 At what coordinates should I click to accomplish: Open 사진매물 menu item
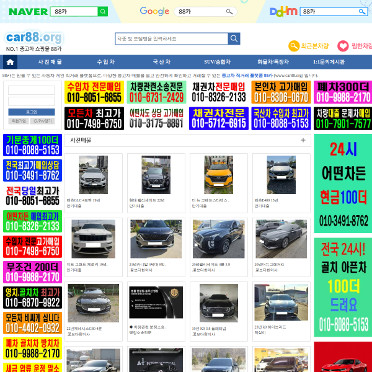coord(50,62)
